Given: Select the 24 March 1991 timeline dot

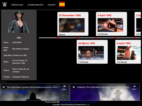Looking at the screenshot, I should pos(77,38).
